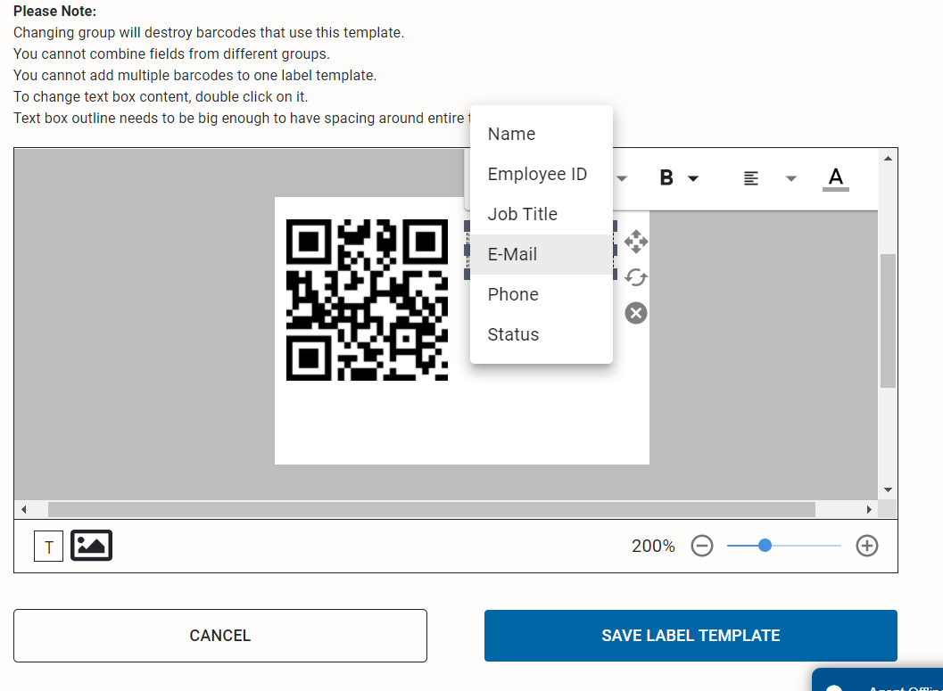Click the canvas scroll down arrow

[888, 490]
